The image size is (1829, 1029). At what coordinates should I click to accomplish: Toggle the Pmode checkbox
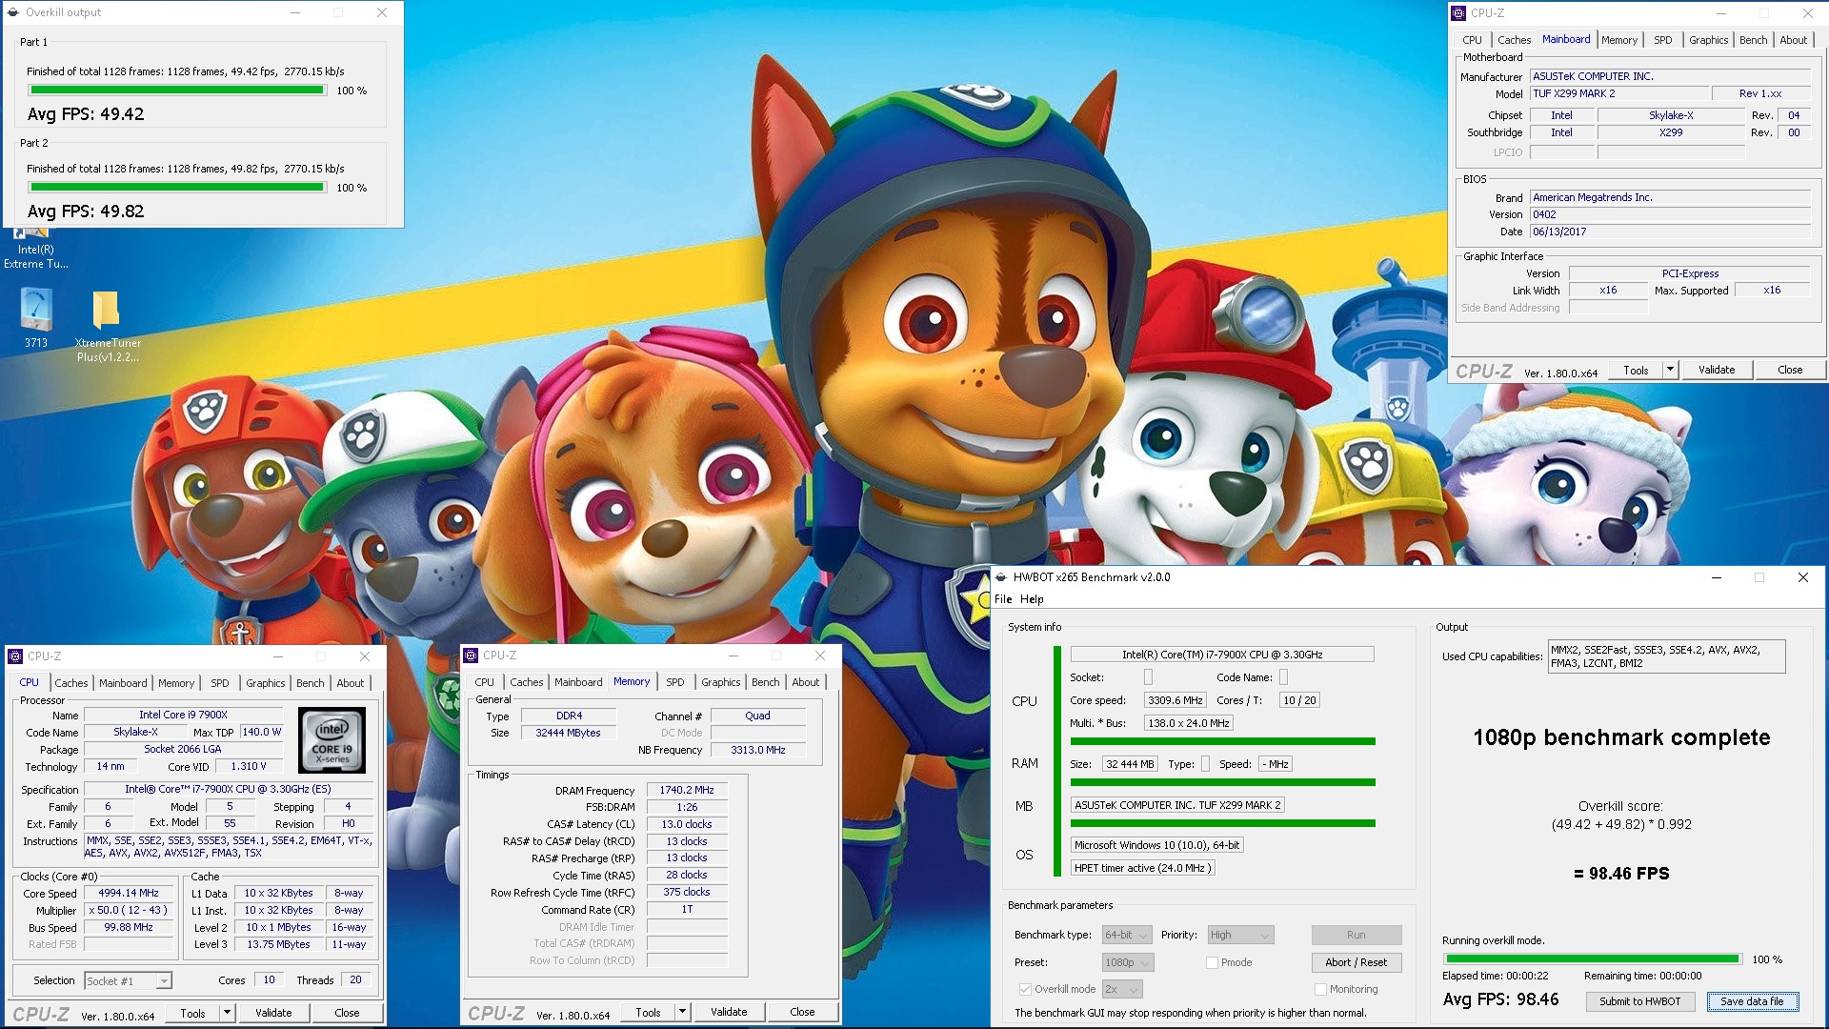[x=1212, y=962]
